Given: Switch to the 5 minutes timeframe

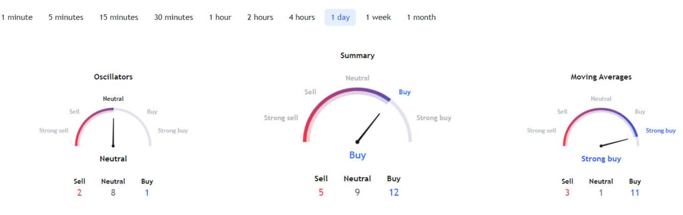Looking at the screenshot, I should pos(66,17).
